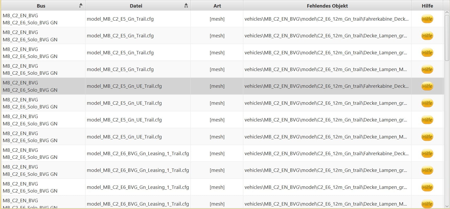The width and height of the screenshot is (450, 209).
Task: Click the scrollbar up arrow
Action: point(447,13)
